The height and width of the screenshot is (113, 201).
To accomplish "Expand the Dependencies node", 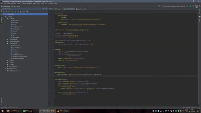I will tap(5, 69).
